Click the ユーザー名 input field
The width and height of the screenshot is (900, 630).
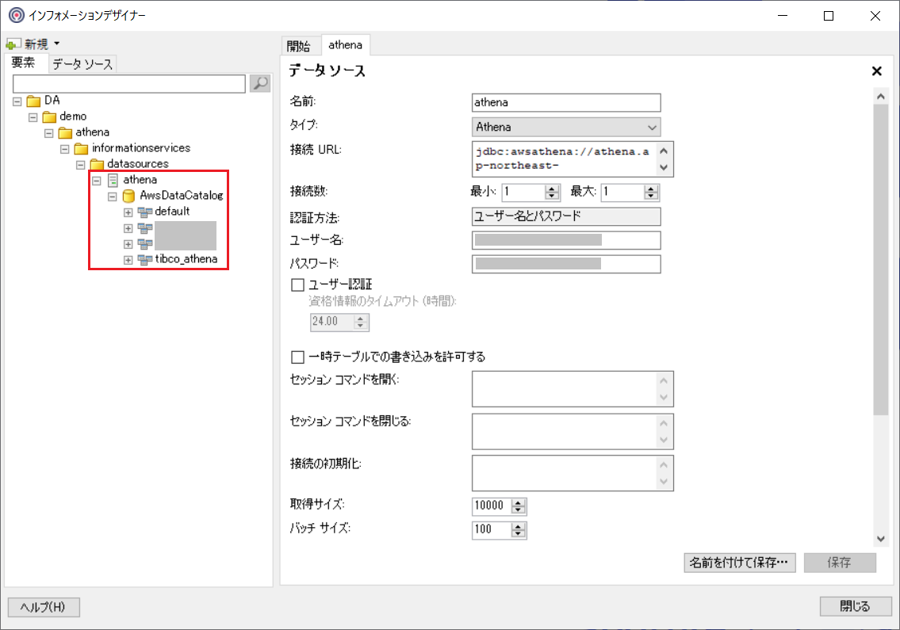pyautogui.click(x=566, y=240)
